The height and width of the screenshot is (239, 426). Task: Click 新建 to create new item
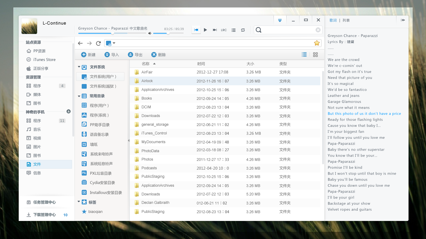click(88, 55)
